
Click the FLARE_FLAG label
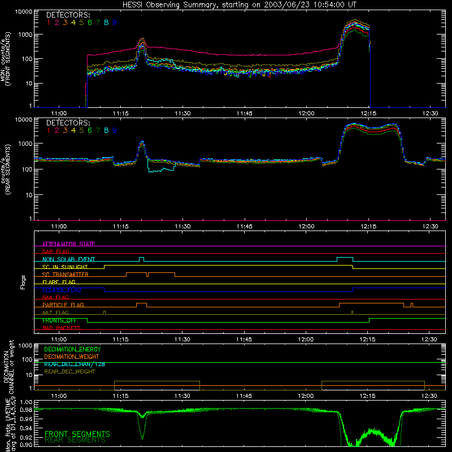click(x=59, y=282)
